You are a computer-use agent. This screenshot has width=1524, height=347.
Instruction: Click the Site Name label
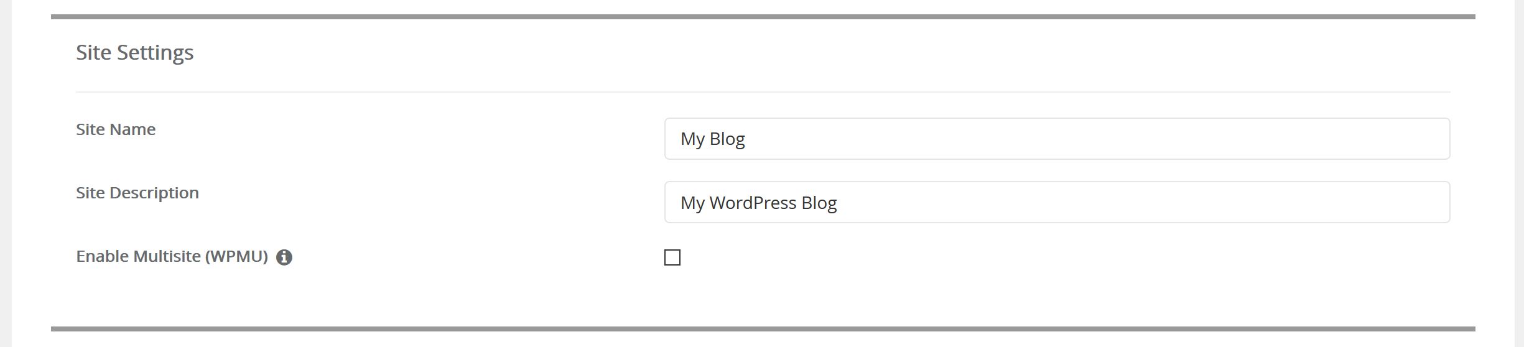click(116, 129)
